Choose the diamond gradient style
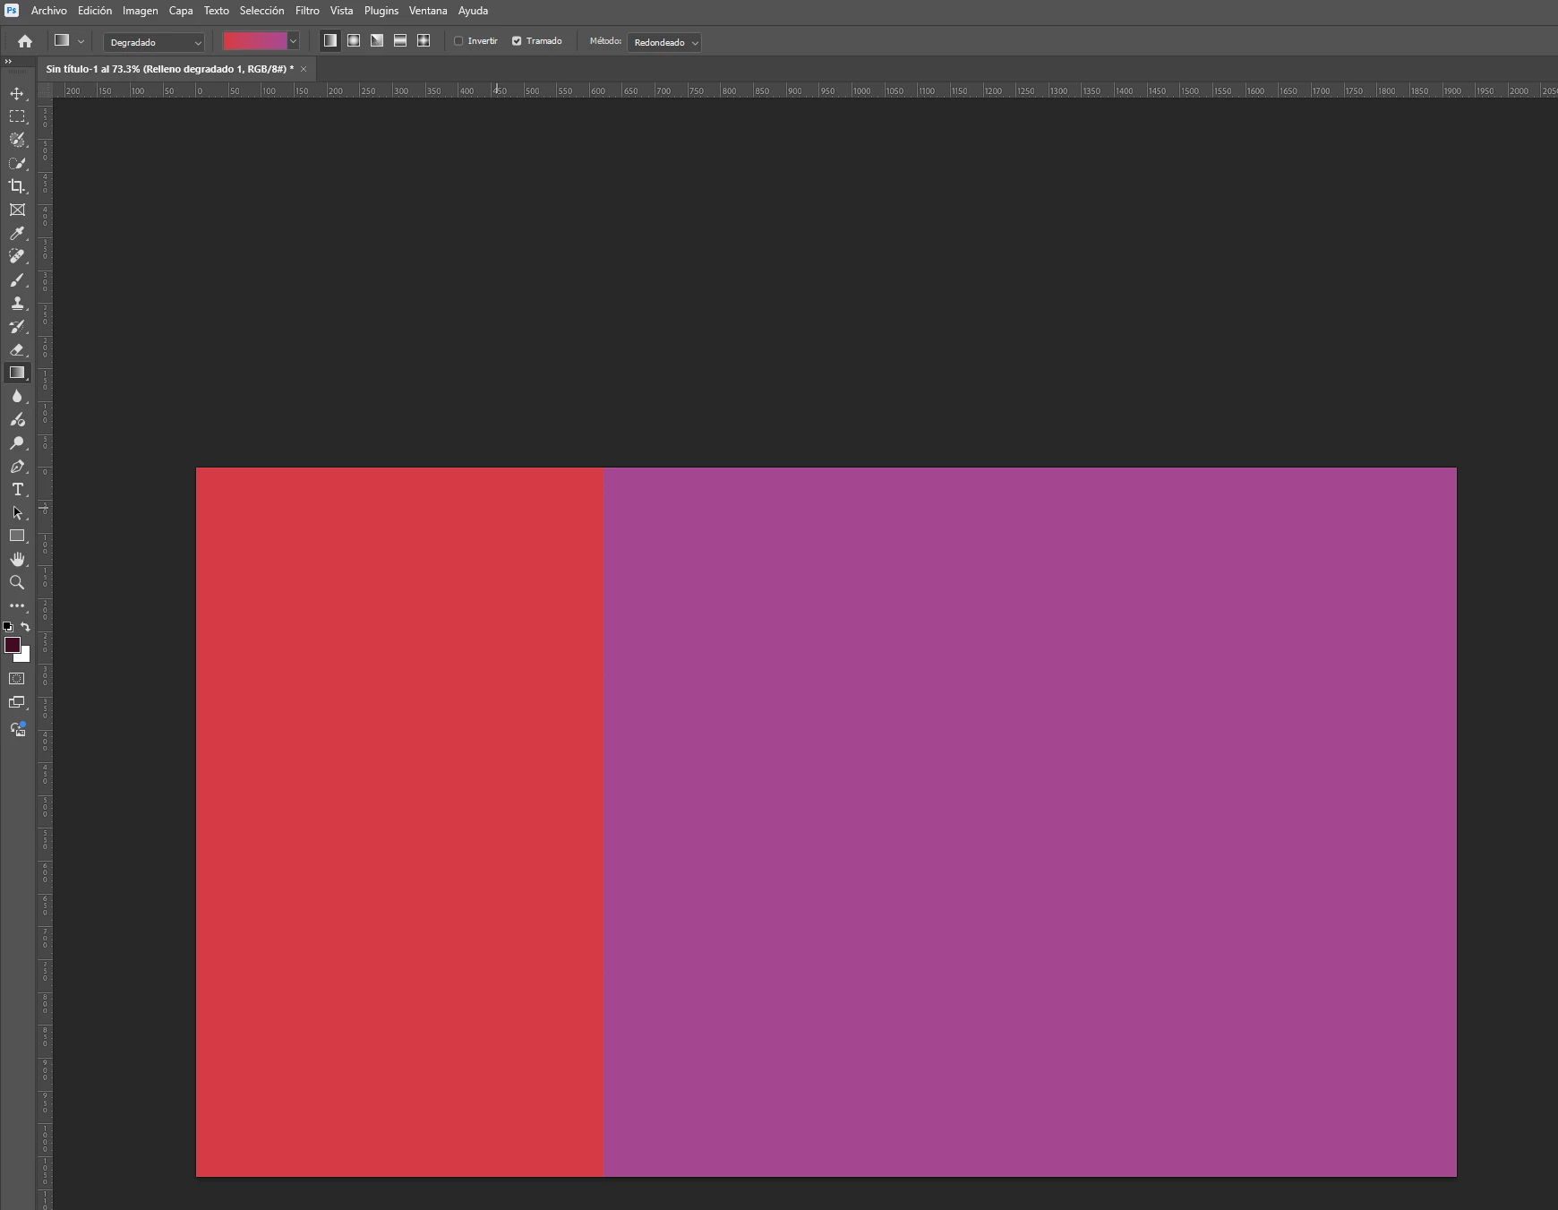 pyautogui.click(x=424, y=40)
